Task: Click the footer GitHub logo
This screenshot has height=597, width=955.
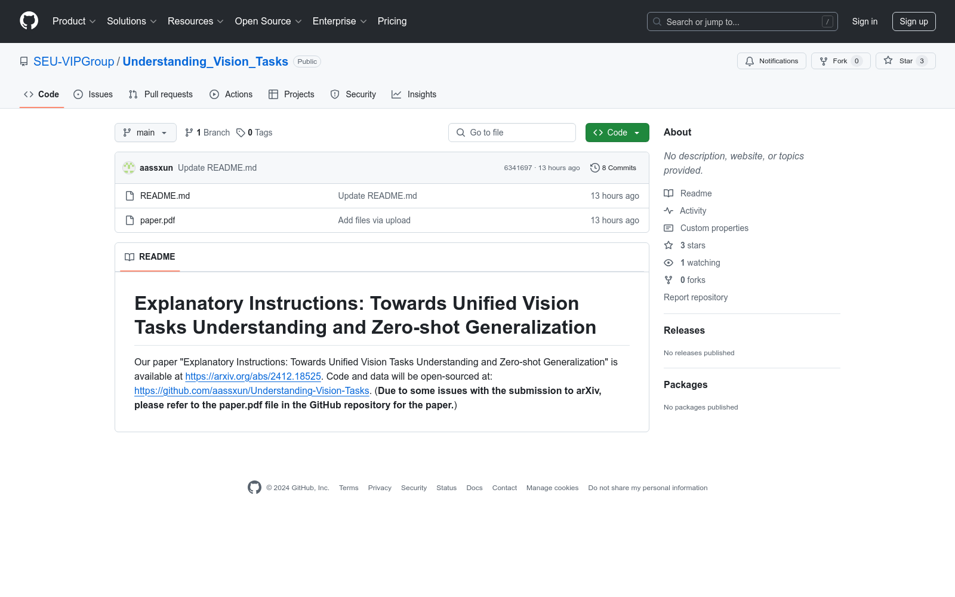Action: tap(254, 487)
